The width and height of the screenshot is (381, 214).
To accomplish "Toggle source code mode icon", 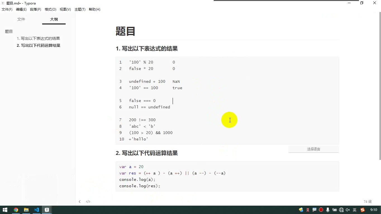I will tap(88, 201).
